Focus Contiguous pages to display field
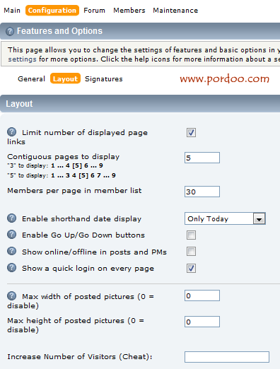The width and height of the screenshot is (280, 369). [x=202, y=158]
